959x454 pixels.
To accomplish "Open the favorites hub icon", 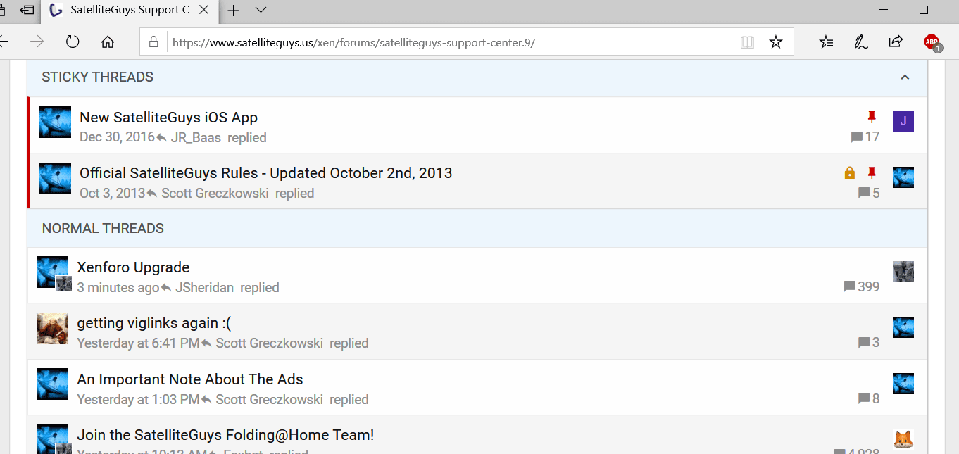I will click(827, 42).
